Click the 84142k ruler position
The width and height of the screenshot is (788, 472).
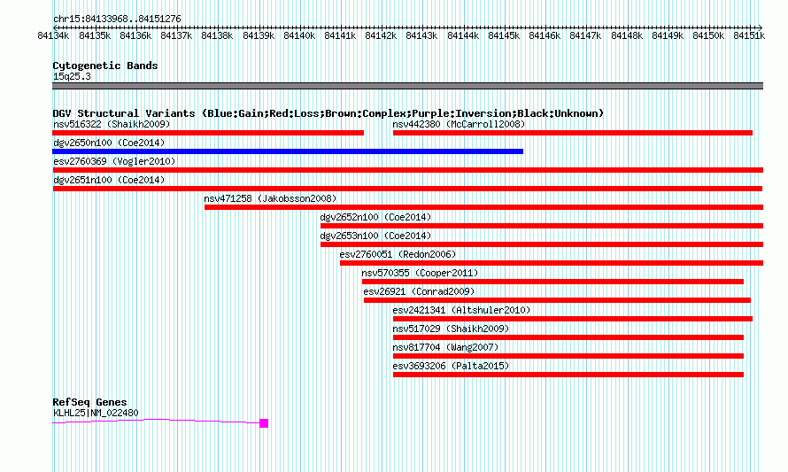pos(381,35)
